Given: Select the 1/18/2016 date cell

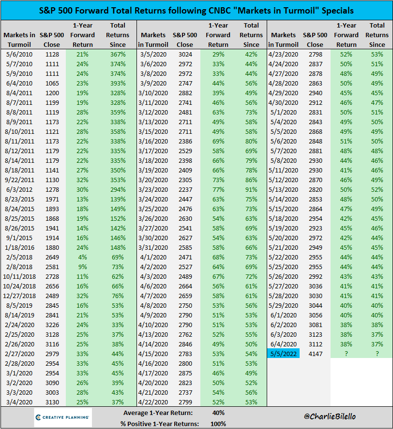Looking at the screenshot, I should pyautogui.click(x=19, y=248).
